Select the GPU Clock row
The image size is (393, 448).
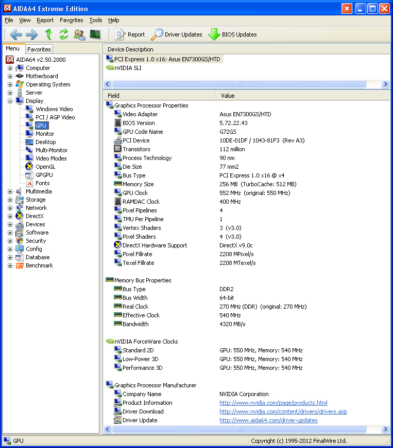click(x=247, y=193)
